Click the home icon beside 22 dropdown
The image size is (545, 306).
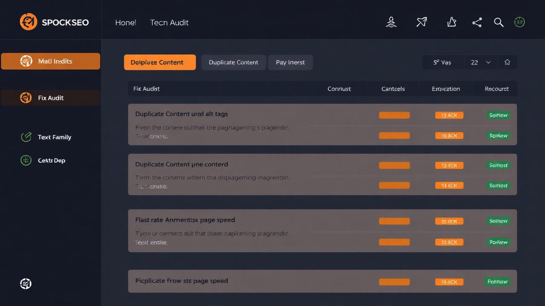point(507,62)
